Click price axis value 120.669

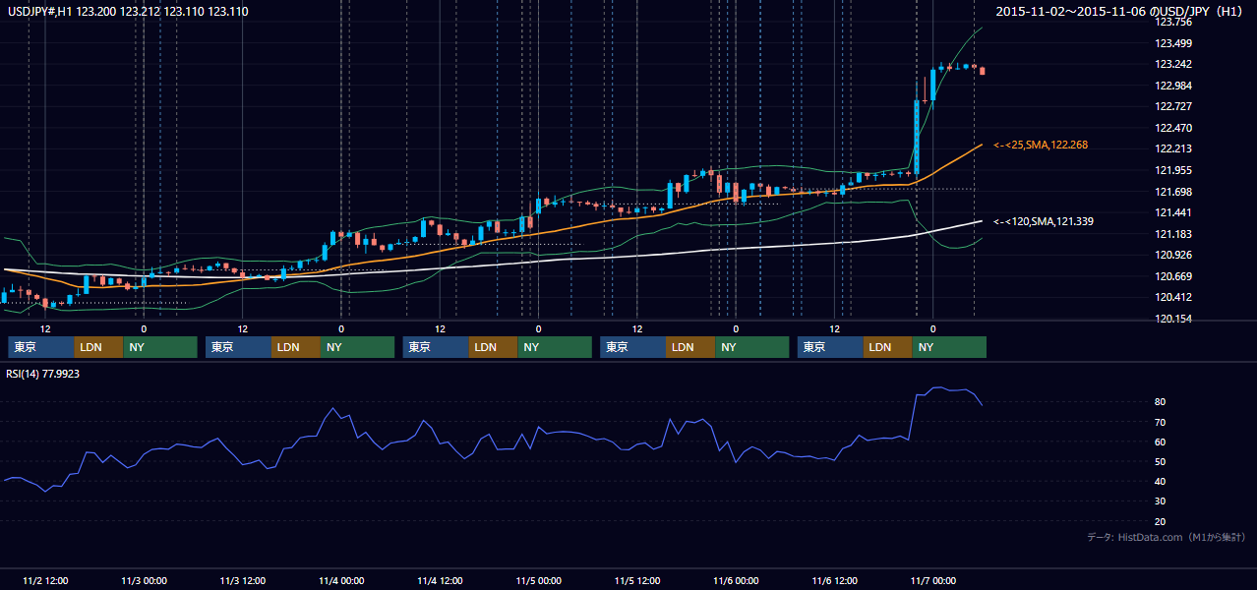(x=1174, y=276)
